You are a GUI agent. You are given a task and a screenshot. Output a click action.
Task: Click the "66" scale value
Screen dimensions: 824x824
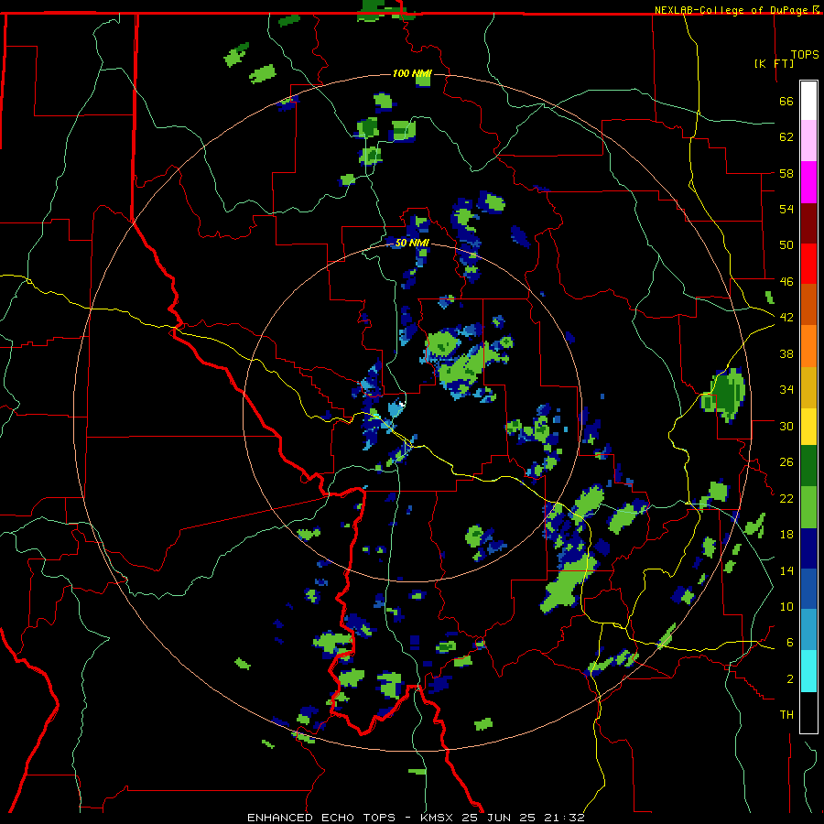(x=786, y=101)
